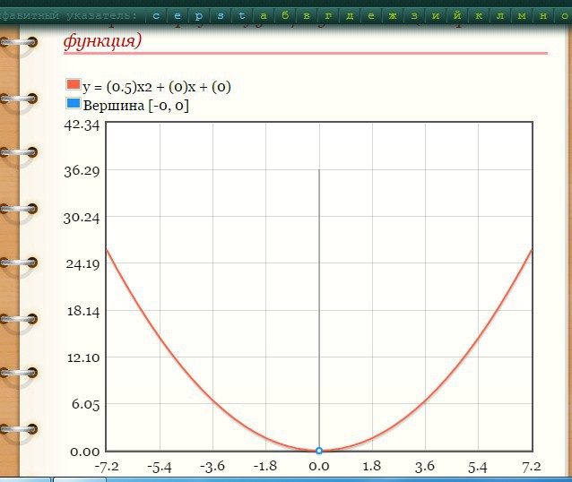The width and height of the screenshot is (572, 482).
Task: Click x-axis label '7.2'
Action: click(x=531, y=467)
